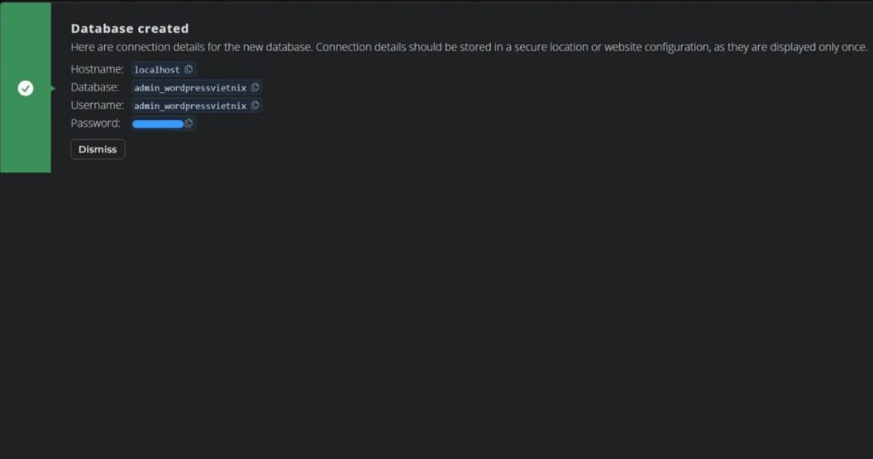This screenshot has width=873, height=459.
Task: Click the Database value admin_wordpressvietnix
Action: tap(189, 88)
